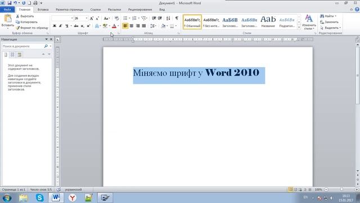Copy selection with Копировать
360x203 pixels.
click(x=26, y=22)
